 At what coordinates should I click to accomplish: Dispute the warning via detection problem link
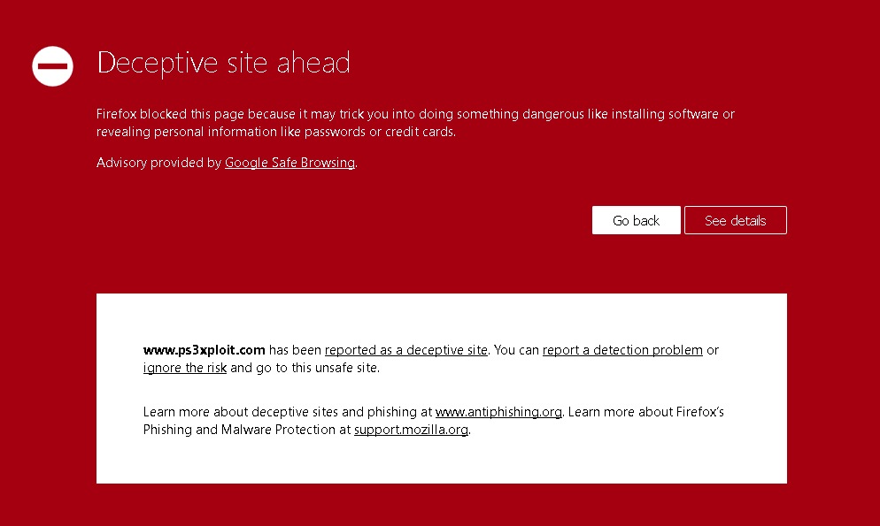[x=622, y=349]
